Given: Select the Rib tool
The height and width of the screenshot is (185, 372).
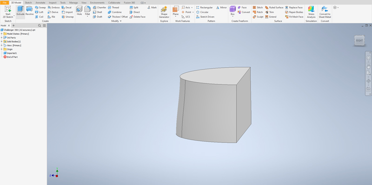Looking at the screenshot, I should [x=51, y=17].
